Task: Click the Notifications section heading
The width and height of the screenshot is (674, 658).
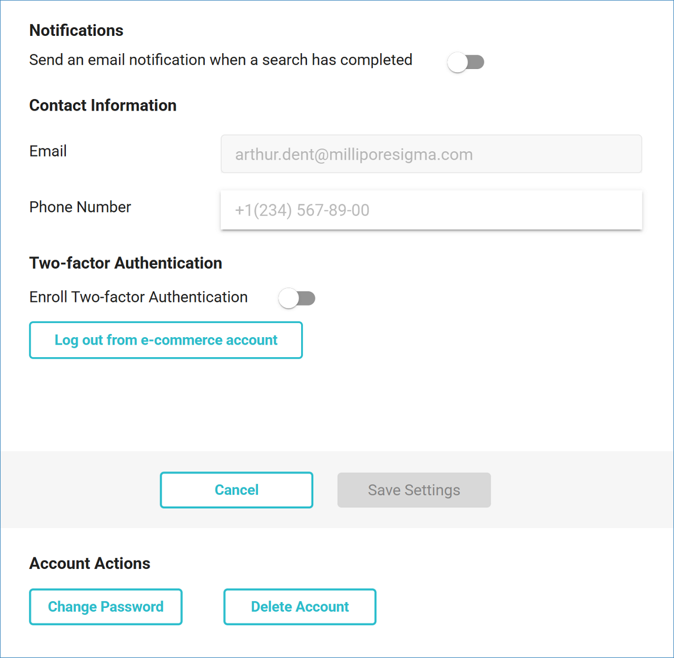Action: point(76,31)
